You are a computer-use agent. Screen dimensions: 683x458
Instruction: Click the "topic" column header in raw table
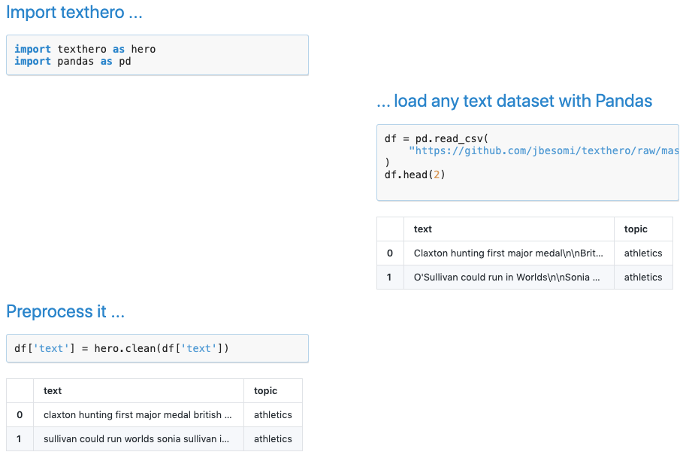[x=636, y=229]
